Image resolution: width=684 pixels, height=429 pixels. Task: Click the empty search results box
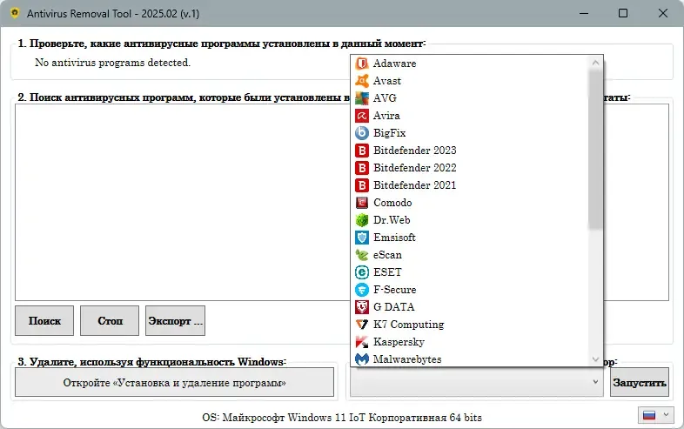click(183, 202)
